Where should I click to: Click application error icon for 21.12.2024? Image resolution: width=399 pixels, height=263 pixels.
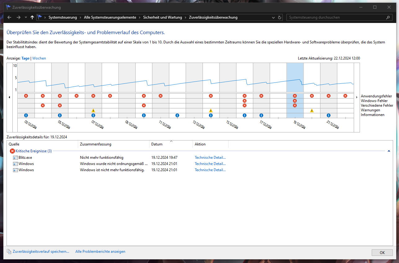point(329,96)
